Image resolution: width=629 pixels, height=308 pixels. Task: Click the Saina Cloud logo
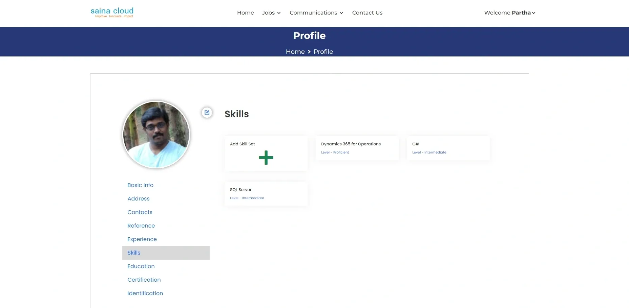click(112, 13)
